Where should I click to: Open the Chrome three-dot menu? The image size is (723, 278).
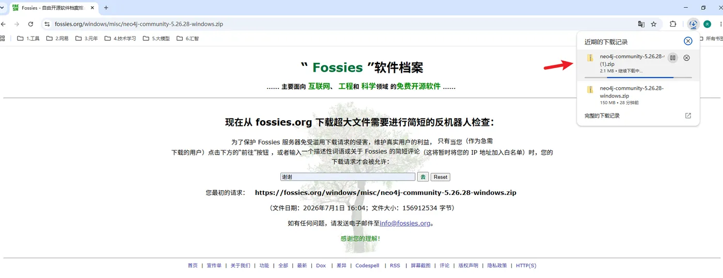click(x=720, y=24)
